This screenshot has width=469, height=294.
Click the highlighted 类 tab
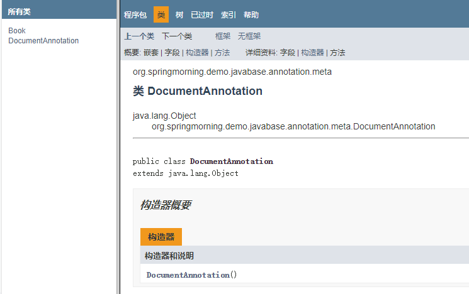(161, 15)
